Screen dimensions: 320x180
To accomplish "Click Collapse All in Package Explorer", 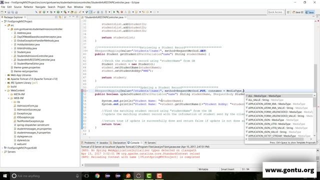I will click(x=56, y=17).
